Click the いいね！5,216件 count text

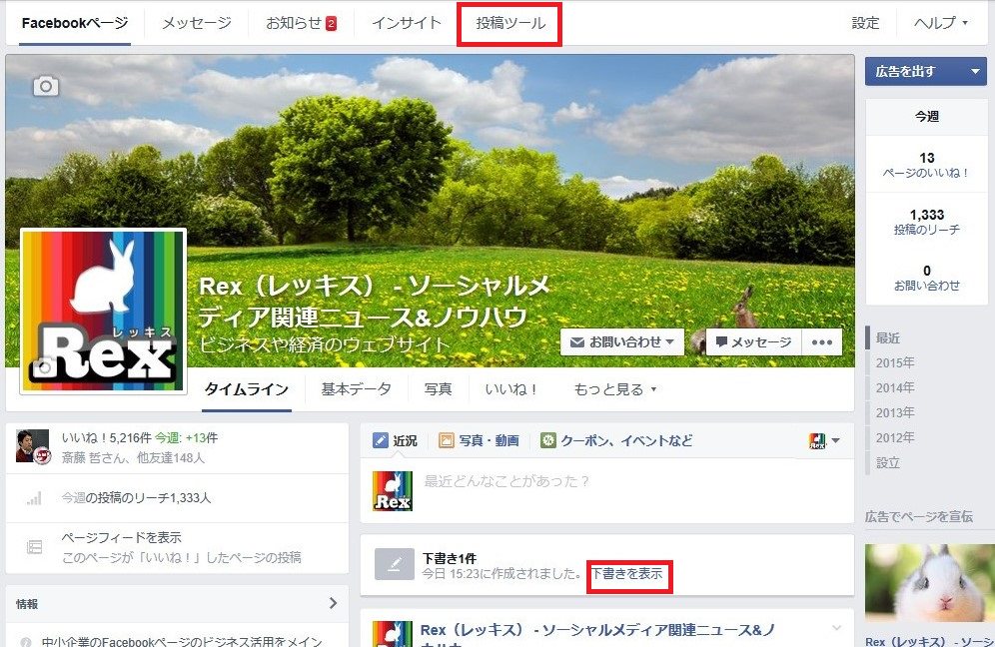(106, 437)
